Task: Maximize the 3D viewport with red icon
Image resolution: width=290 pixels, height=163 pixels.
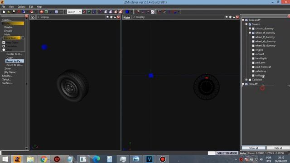Action: point(118,17)
